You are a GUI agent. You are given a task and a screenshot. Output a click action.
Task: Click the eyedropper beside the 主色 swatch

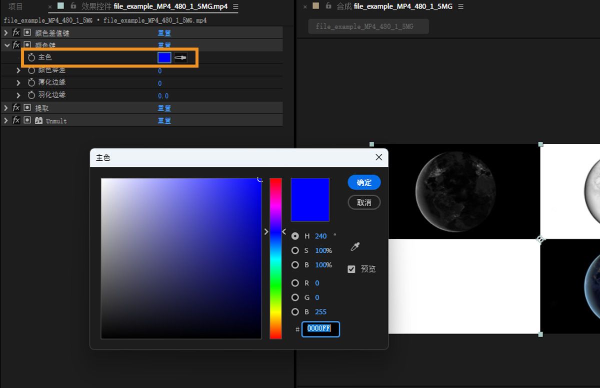point(180,58)
